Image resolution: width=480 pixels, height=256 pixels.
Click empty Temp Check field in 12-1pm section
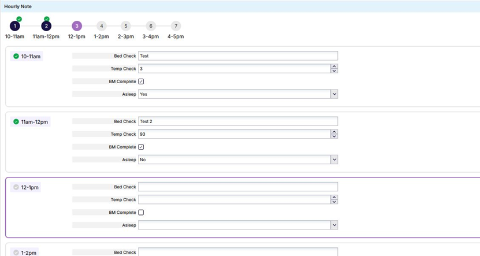pyautogui.click(x=234, y=199)
